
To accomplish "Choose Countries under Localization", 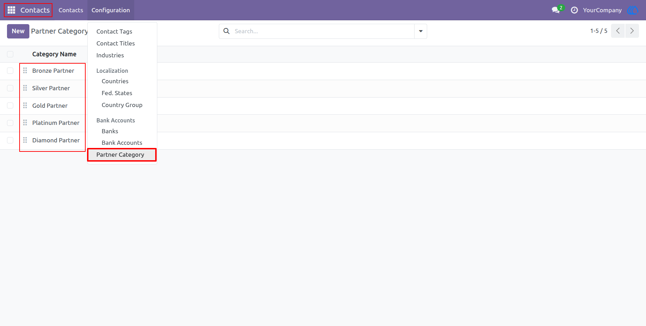I will pos(115,81).
